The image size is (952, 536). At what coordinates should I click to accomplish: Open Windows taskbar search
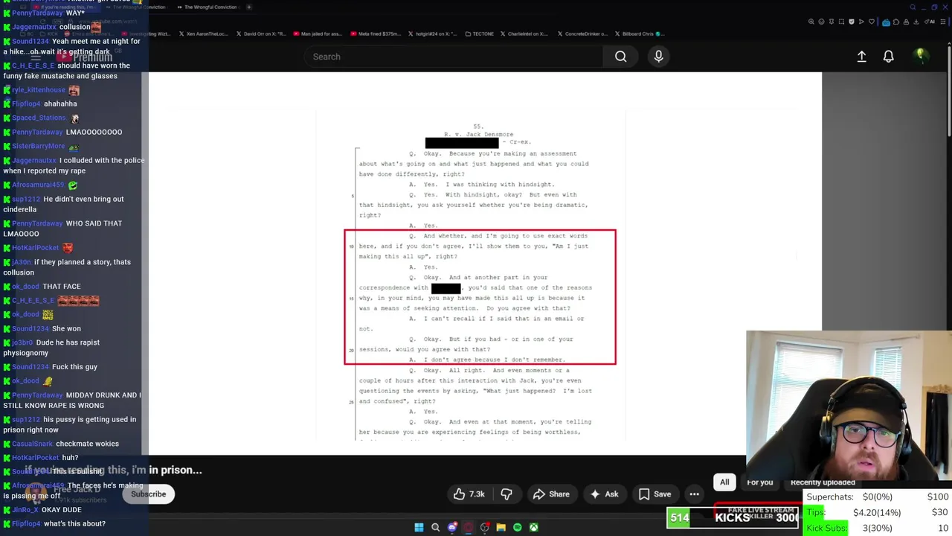(x=435, y=527)
